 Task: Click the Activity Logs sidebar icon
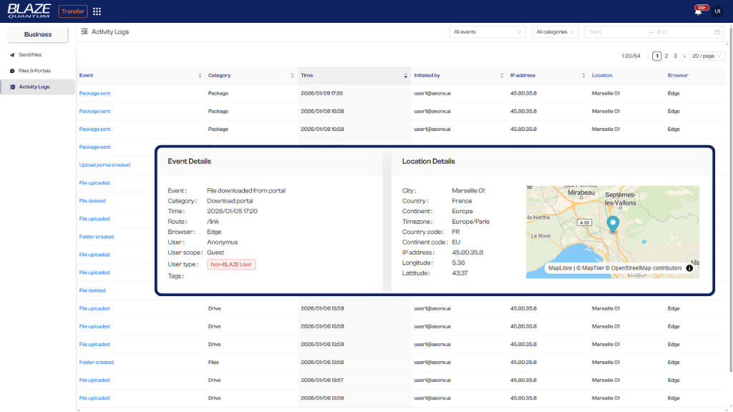(13, 87)
